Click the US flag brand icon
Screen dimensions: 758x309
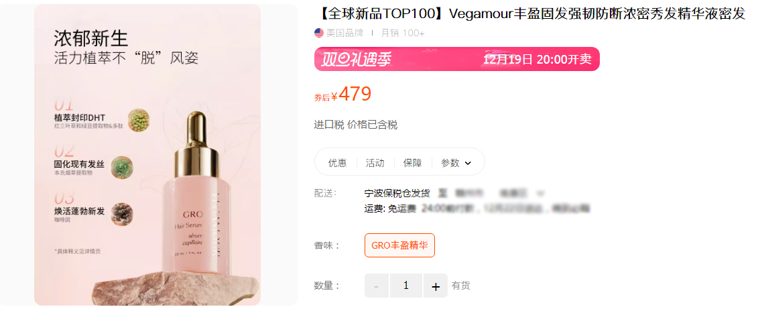(318, 33)
